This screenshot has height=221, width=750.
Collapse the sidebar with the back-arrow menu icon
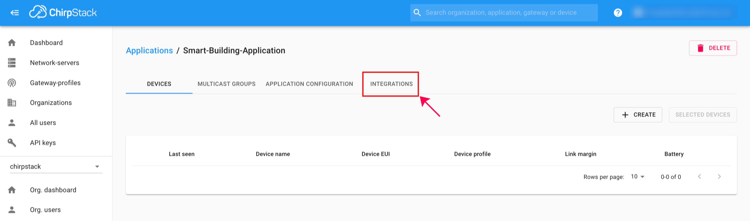[x=15, y=13]
